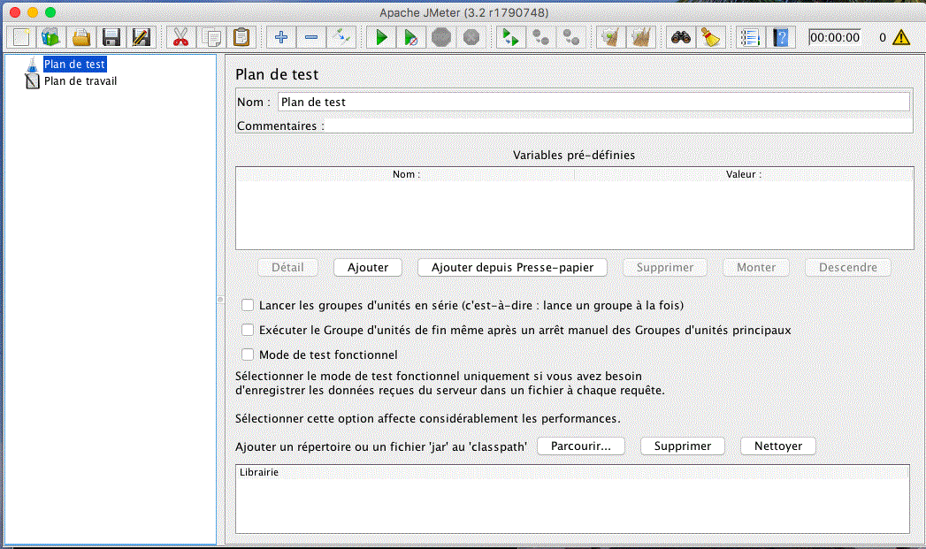The image size is (926, 549).
Task: Save the test plan with the disk icon
Action: [111, 37]
